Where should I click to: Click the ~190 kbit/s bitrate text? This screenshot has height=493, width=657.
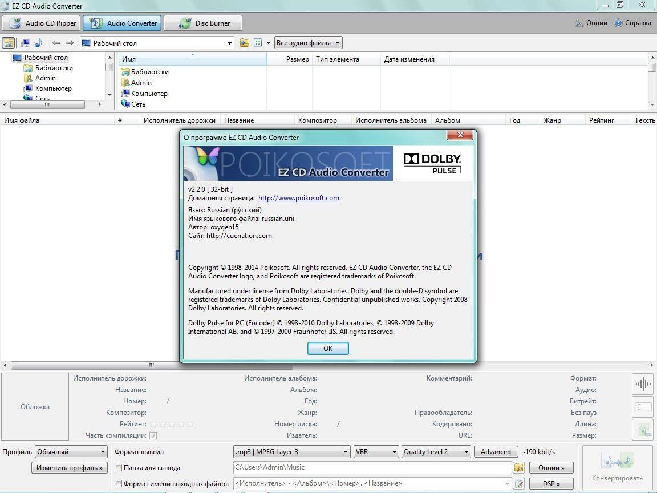pos(538,452)
